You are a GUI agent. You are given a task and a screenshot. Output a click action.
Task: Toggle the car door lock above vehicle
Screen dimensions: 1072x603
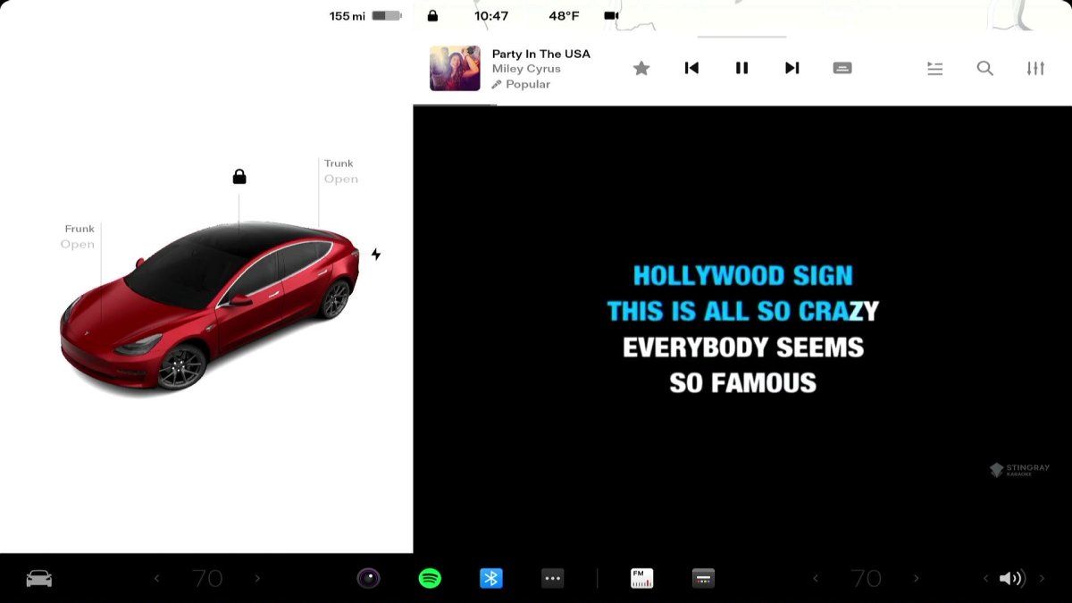point(239,176)
